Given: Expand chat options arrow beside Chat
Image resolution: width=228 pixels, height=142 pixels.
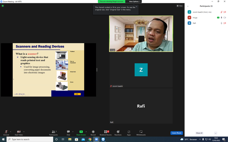Looking at the screenshot, I should click(x=73, y=132).
